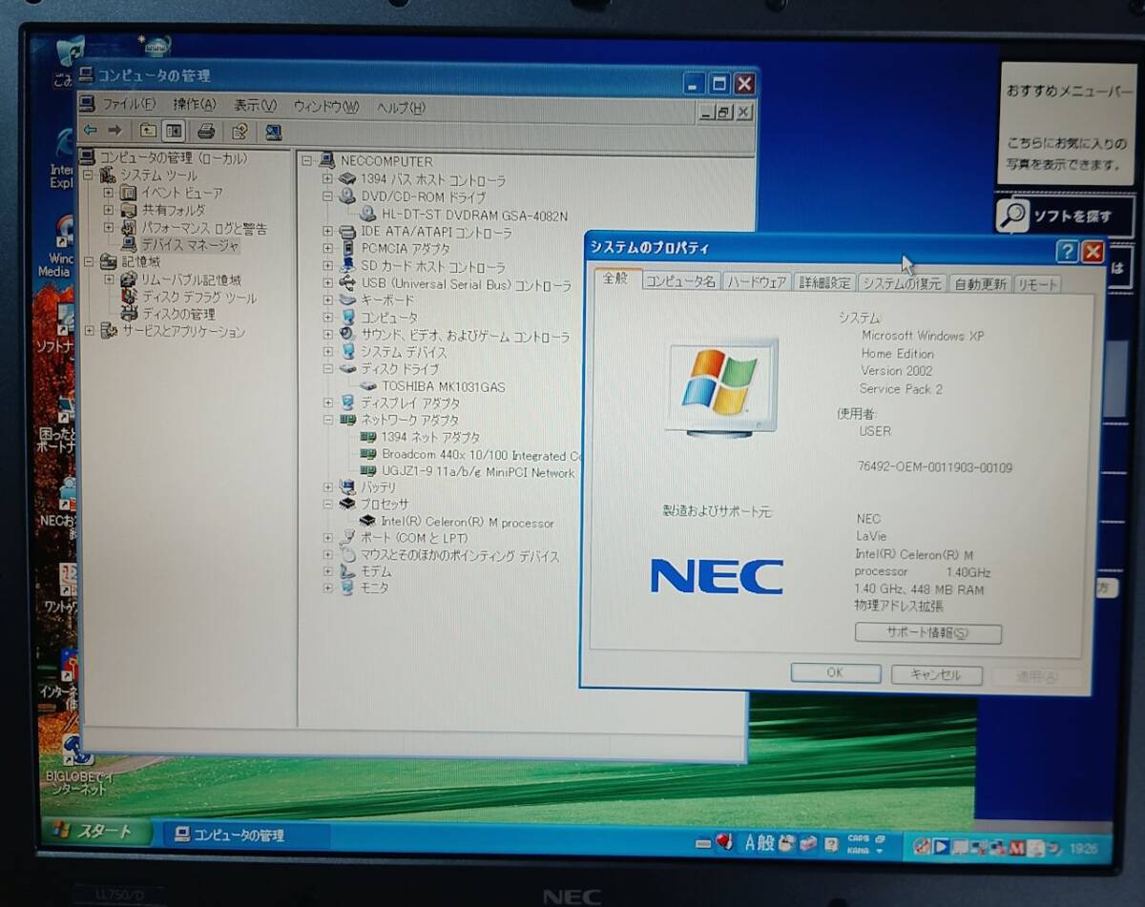Open the 詳細設定 tab
Screen dimensions: 1145x907
click(825, 283)
